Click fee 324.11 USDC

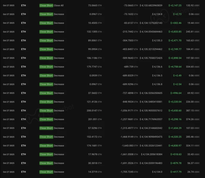[x=193, y=145]
